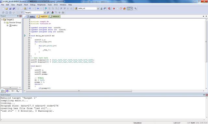
Task: Navigate backwards with the blue arrow
Action: pyautogui.click(x=38, y=8)
